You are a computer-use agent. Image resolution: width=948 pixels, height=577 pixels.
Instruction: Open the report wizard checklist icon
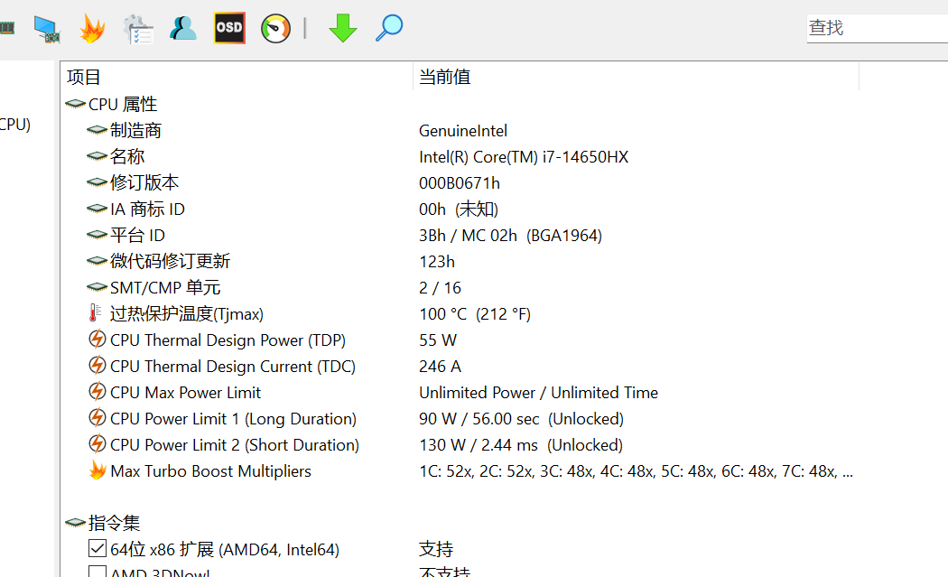[x=138, y=29]
